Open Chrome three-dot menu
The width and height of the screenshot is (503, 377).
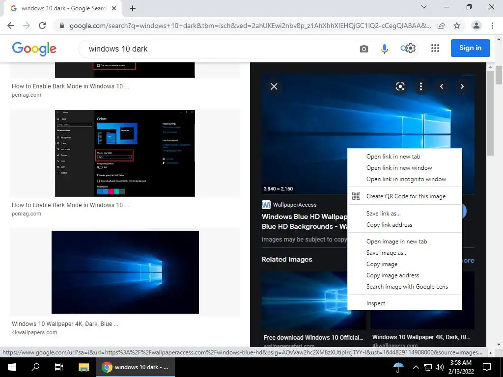(492, 26)
